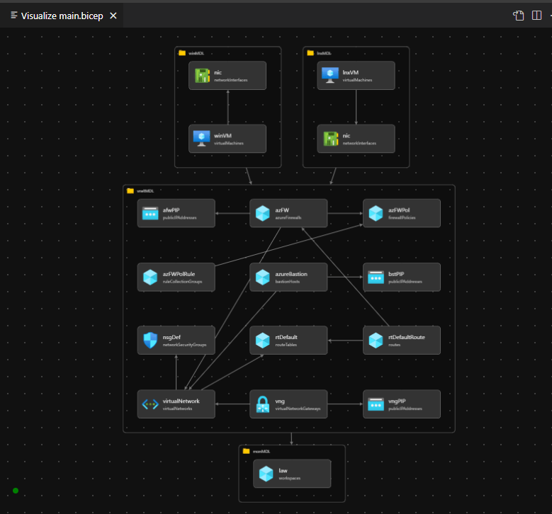The width and height of the screenshot is (552, 514).
Task: Open the source file icon in the editor toolbar
Action: [x=519, y=16]
